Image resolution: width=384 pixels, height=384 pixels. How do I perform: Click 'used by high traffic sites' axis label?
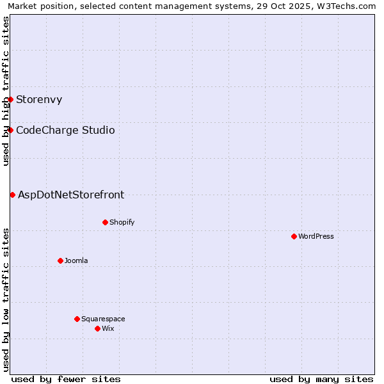coord(6,91)
